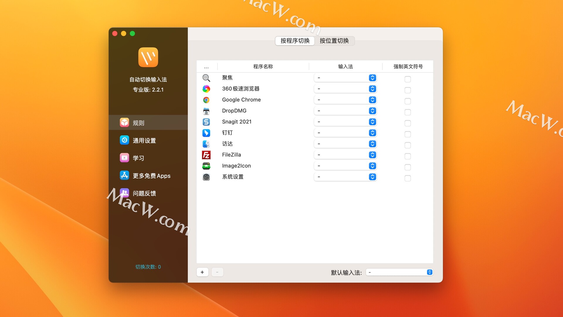The image size is (563, 317).
Task: Click the 钉钉 app icon
Action: 206,133
